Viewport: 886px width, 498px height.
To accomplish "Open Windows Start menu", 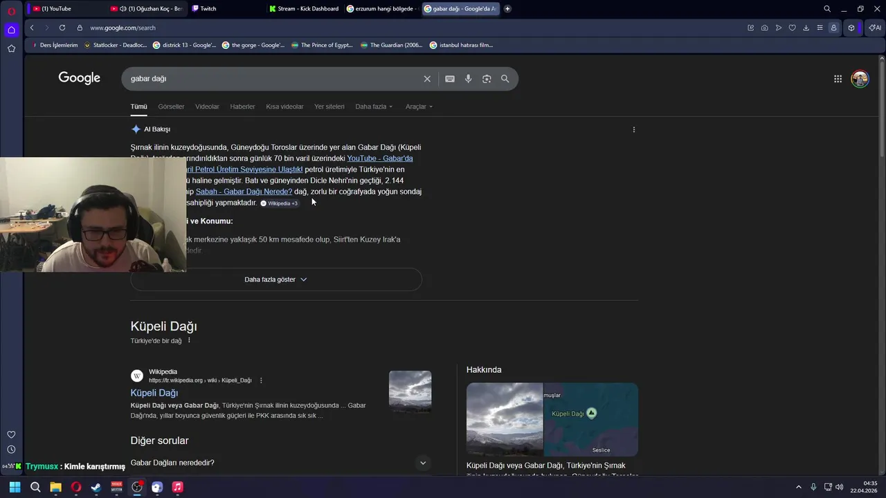I will [x=15, y=487].
